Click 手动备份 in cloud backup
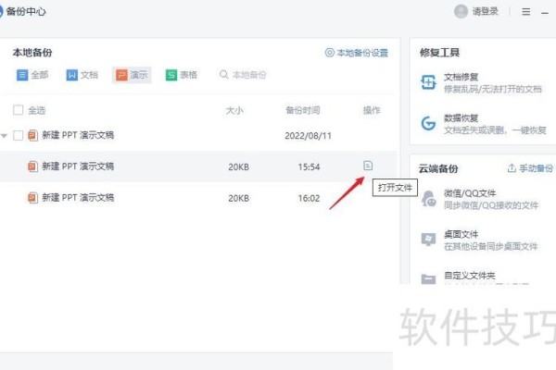This screenshot has width=556, height=370. pos(530,168)
